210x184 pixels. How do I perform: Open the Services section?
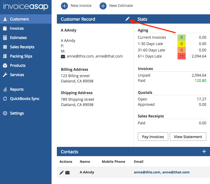click(x=17, y=75)
